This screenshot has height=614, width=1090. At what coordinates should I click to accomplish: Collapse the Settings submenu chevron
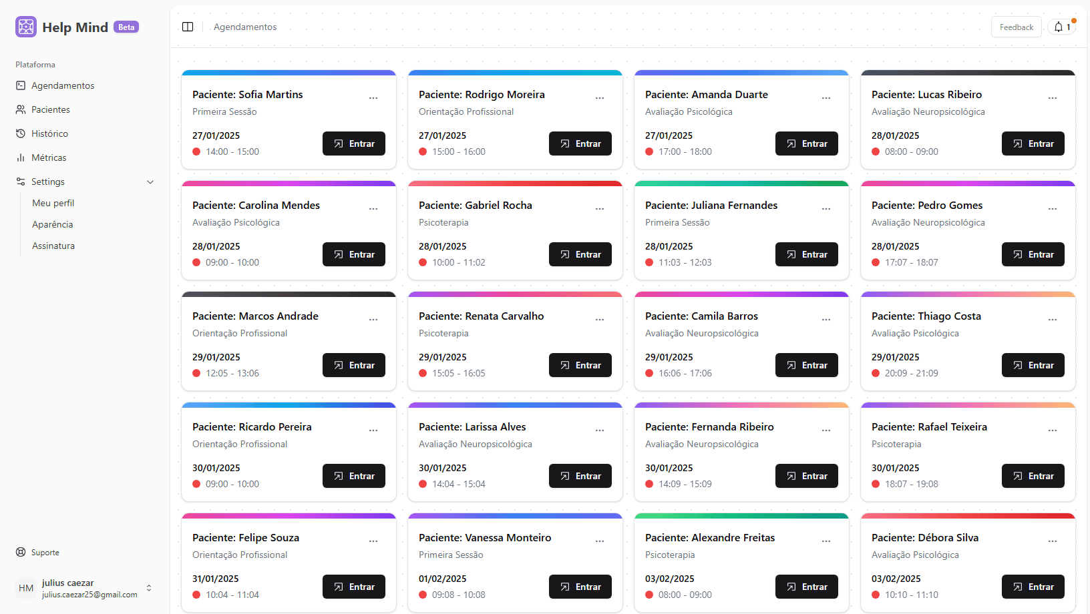(x=150, y=182)
